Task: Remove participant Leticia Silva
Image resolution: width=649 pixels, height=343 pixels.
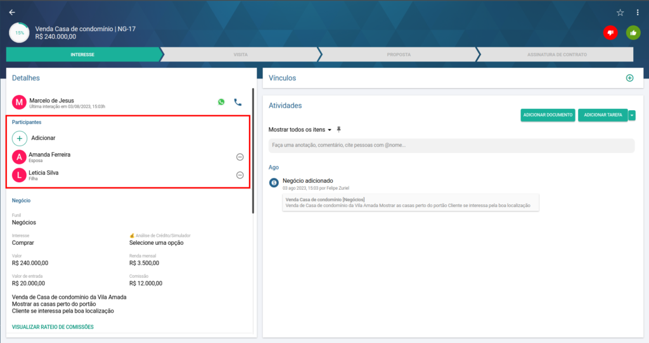Action: (240, 175)
